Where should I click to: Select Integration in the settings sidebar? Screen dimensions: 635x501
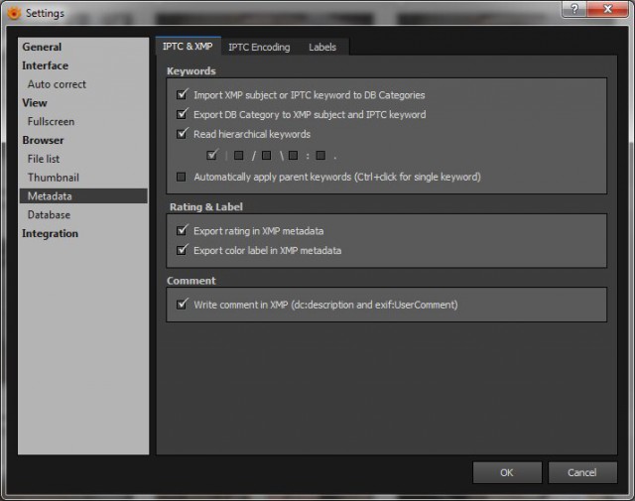51,233
